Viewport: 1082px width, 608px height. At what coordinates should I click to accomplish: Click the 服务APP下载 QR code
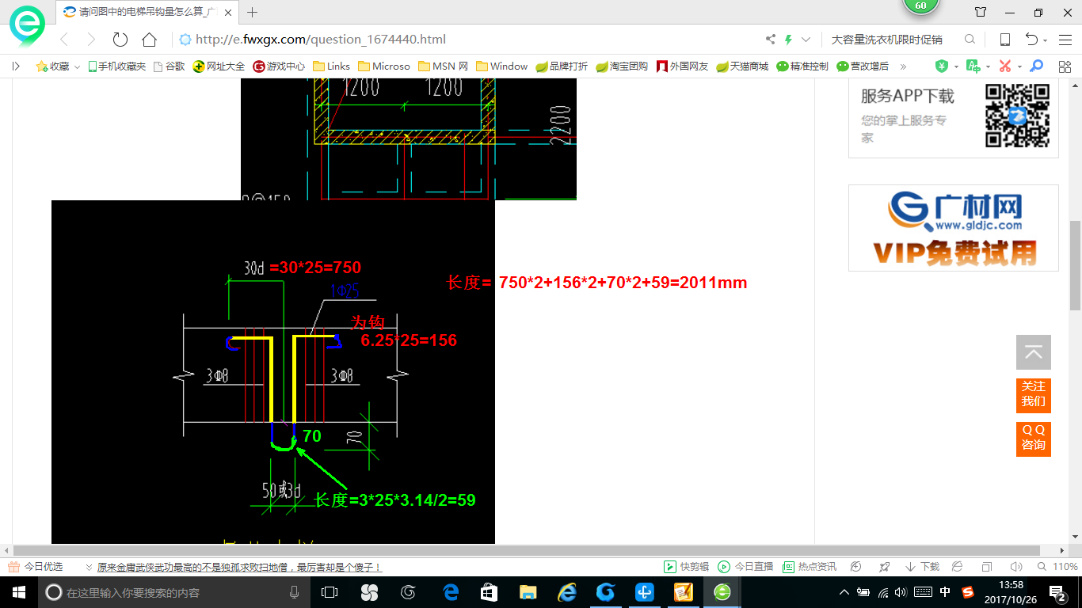click(x=1017, y=116)
